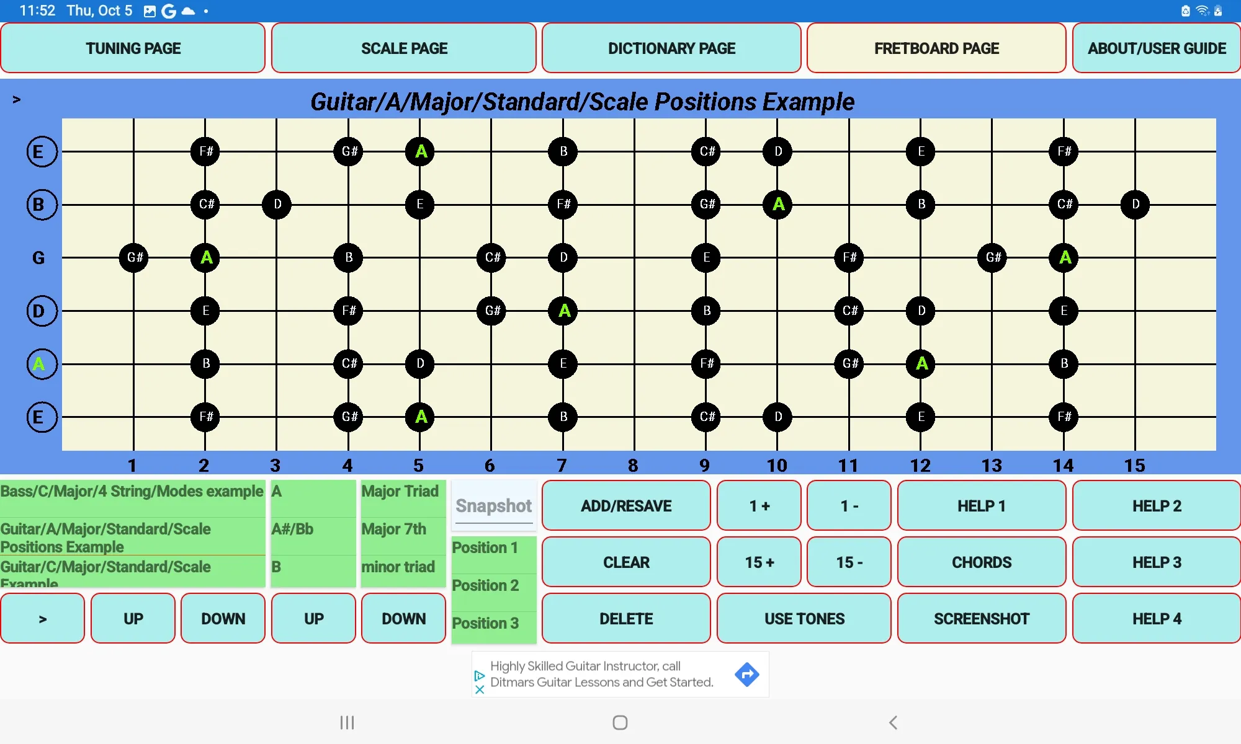Shift up one fret with 1 +

(759, 506)
